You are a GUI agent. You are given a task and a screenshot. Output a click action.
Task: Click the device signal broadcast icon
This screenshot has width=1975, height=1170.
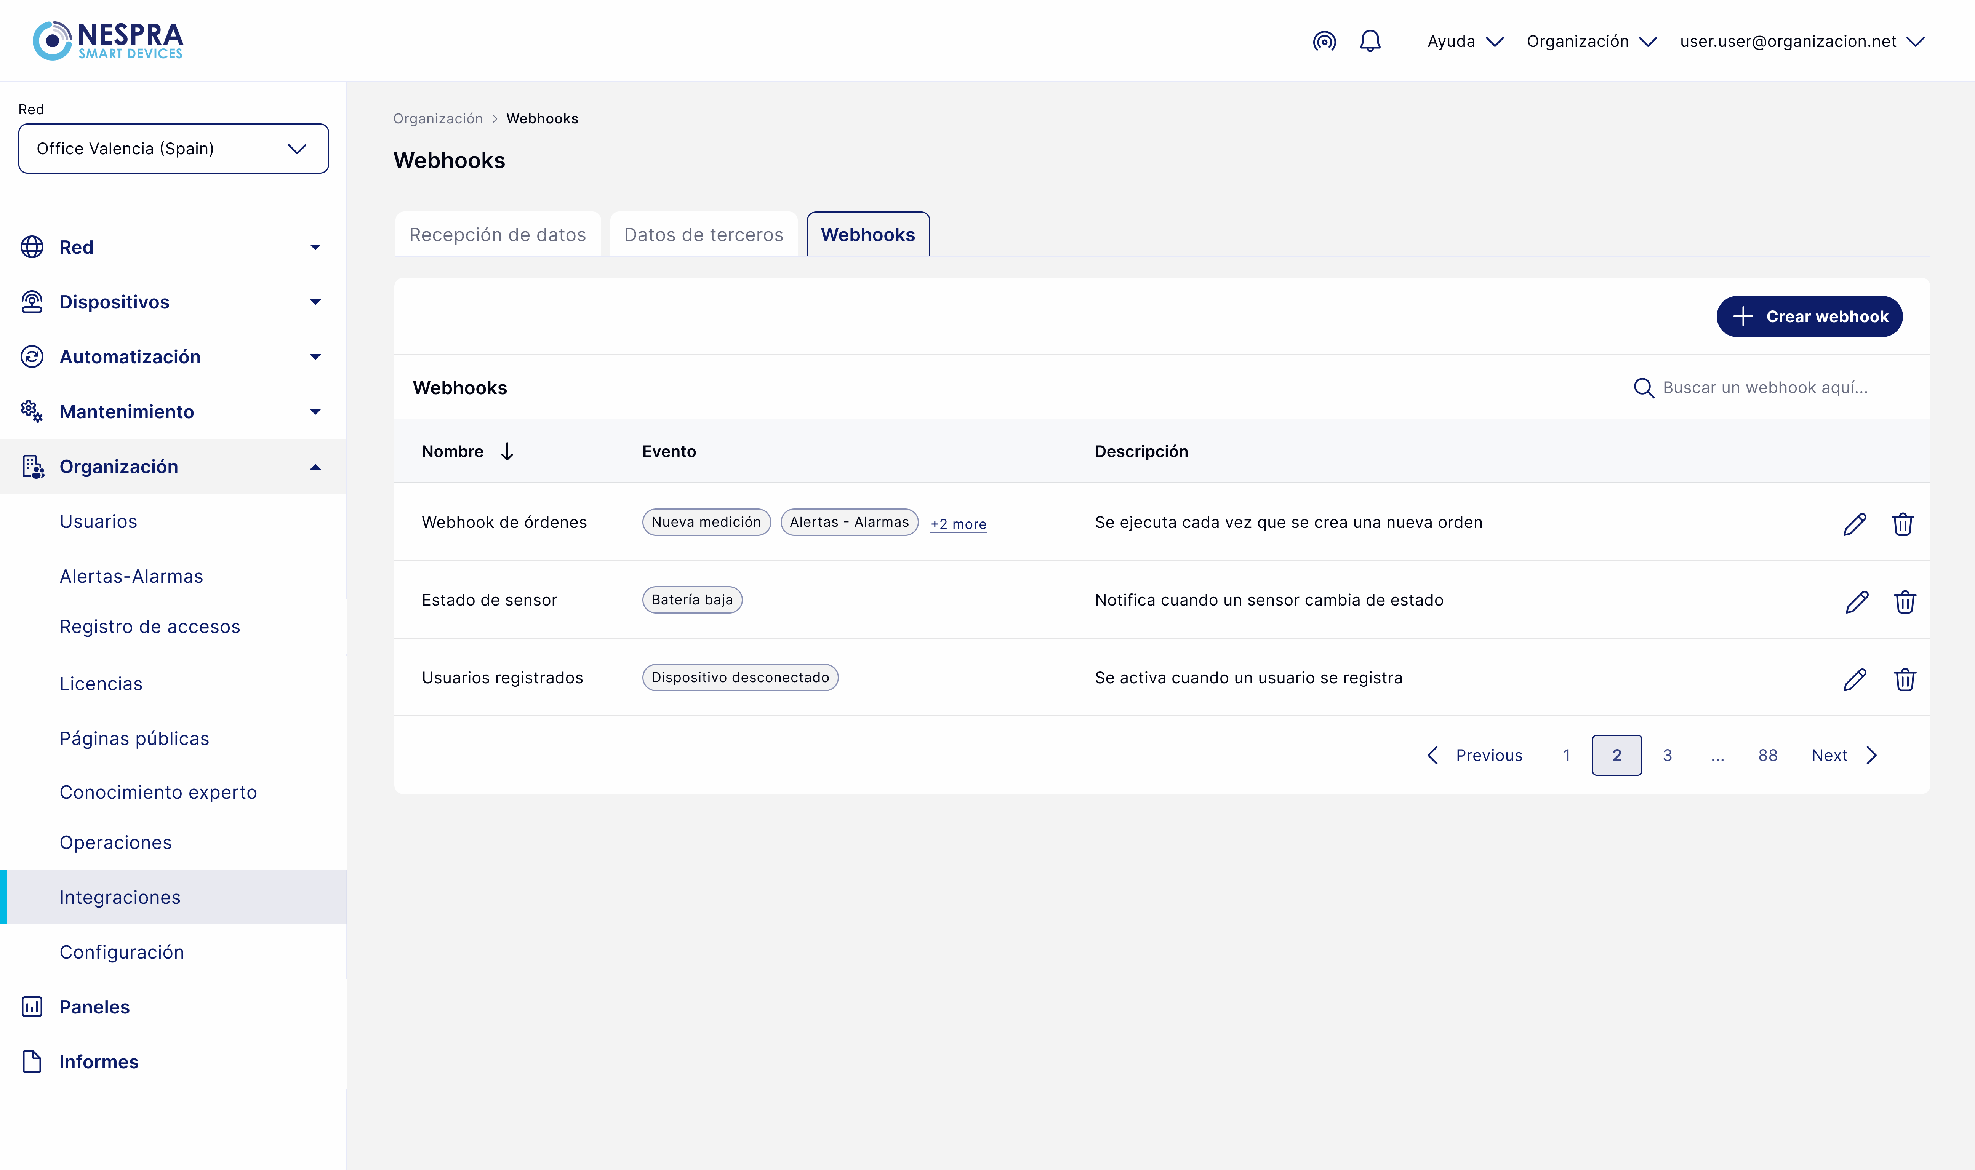[1325, 41]
